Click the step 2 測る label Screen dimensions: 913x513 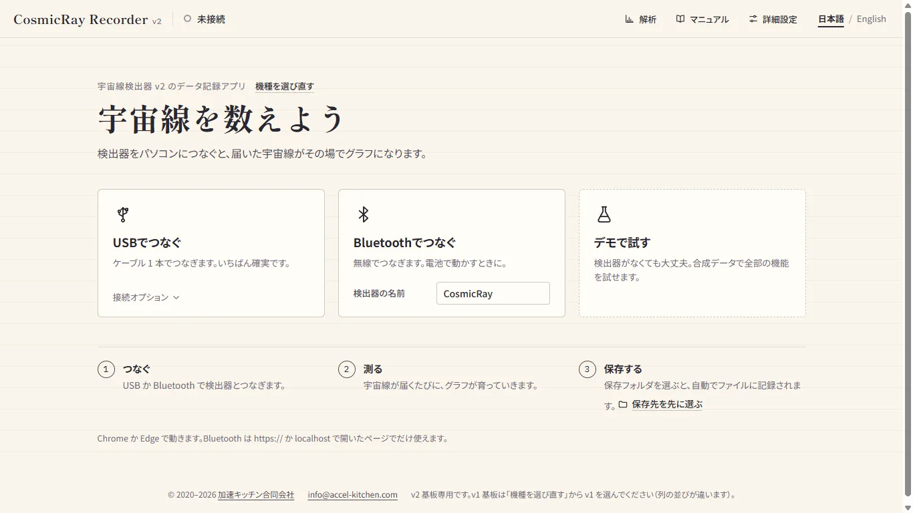(373, 369)
